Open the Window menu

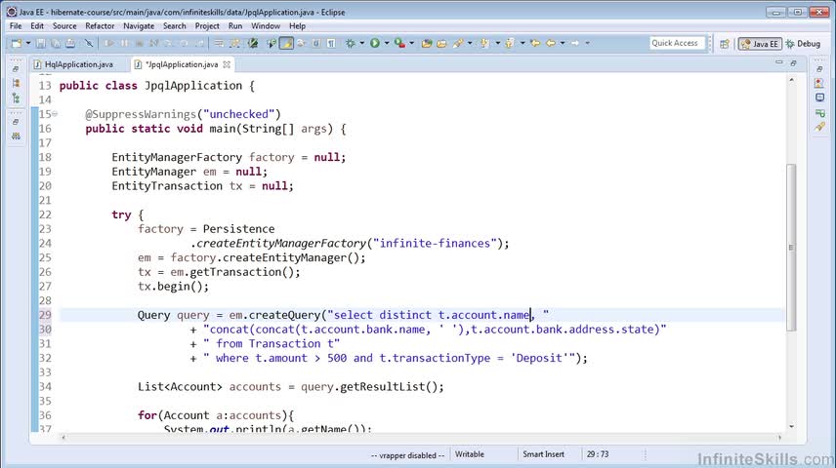[266, 25]
